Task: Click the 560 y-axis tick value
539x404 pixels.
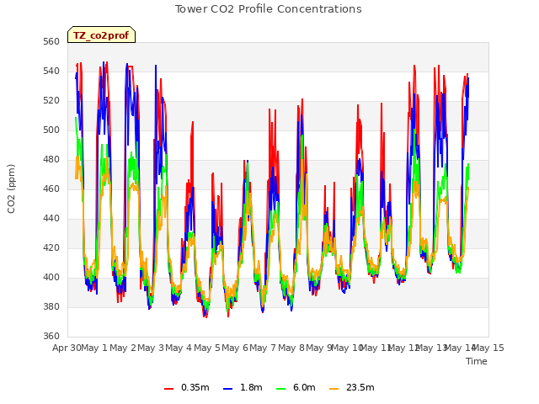Action: pos(51,42)
